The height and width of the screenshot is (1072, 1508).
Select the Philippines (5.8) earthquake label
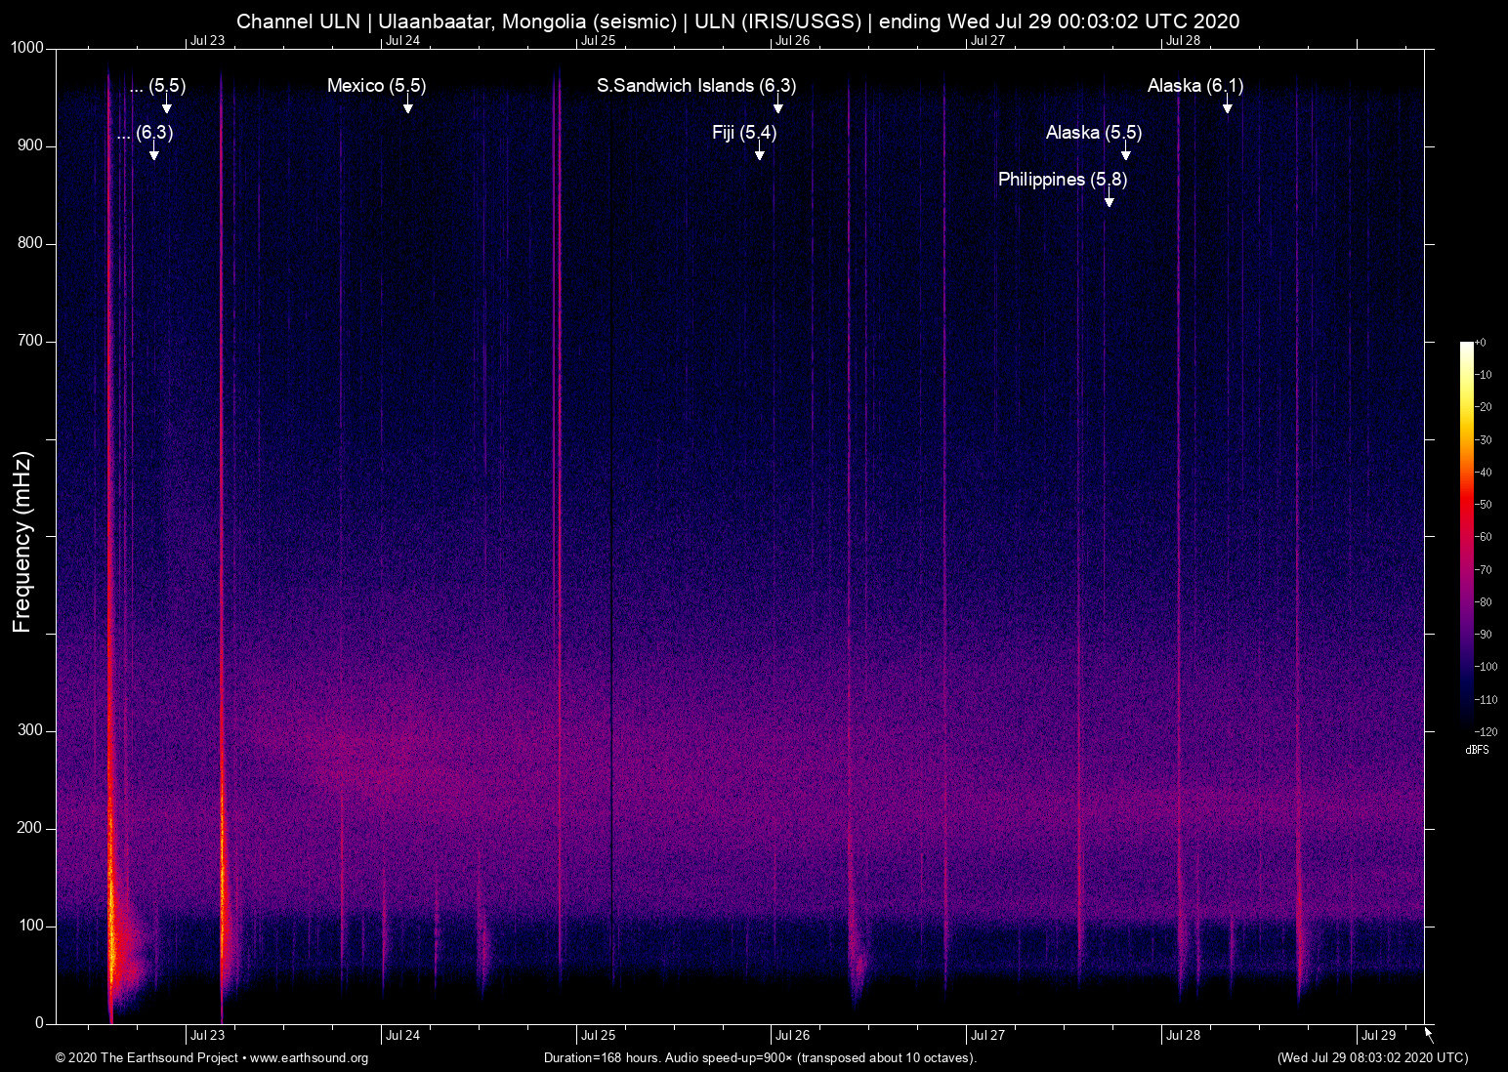tap(1062, 180)
